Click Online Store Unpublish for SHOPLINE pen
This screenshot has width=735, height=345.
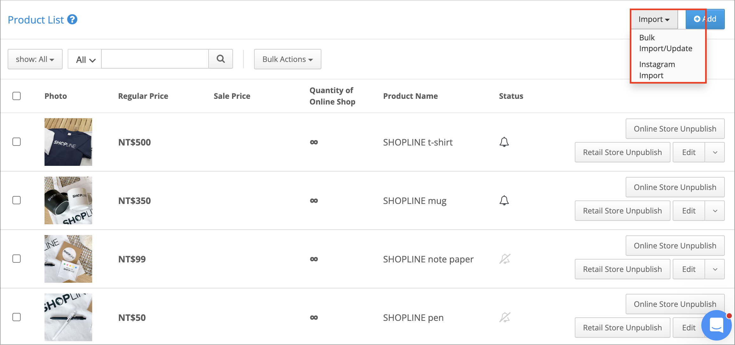(675, 304)
